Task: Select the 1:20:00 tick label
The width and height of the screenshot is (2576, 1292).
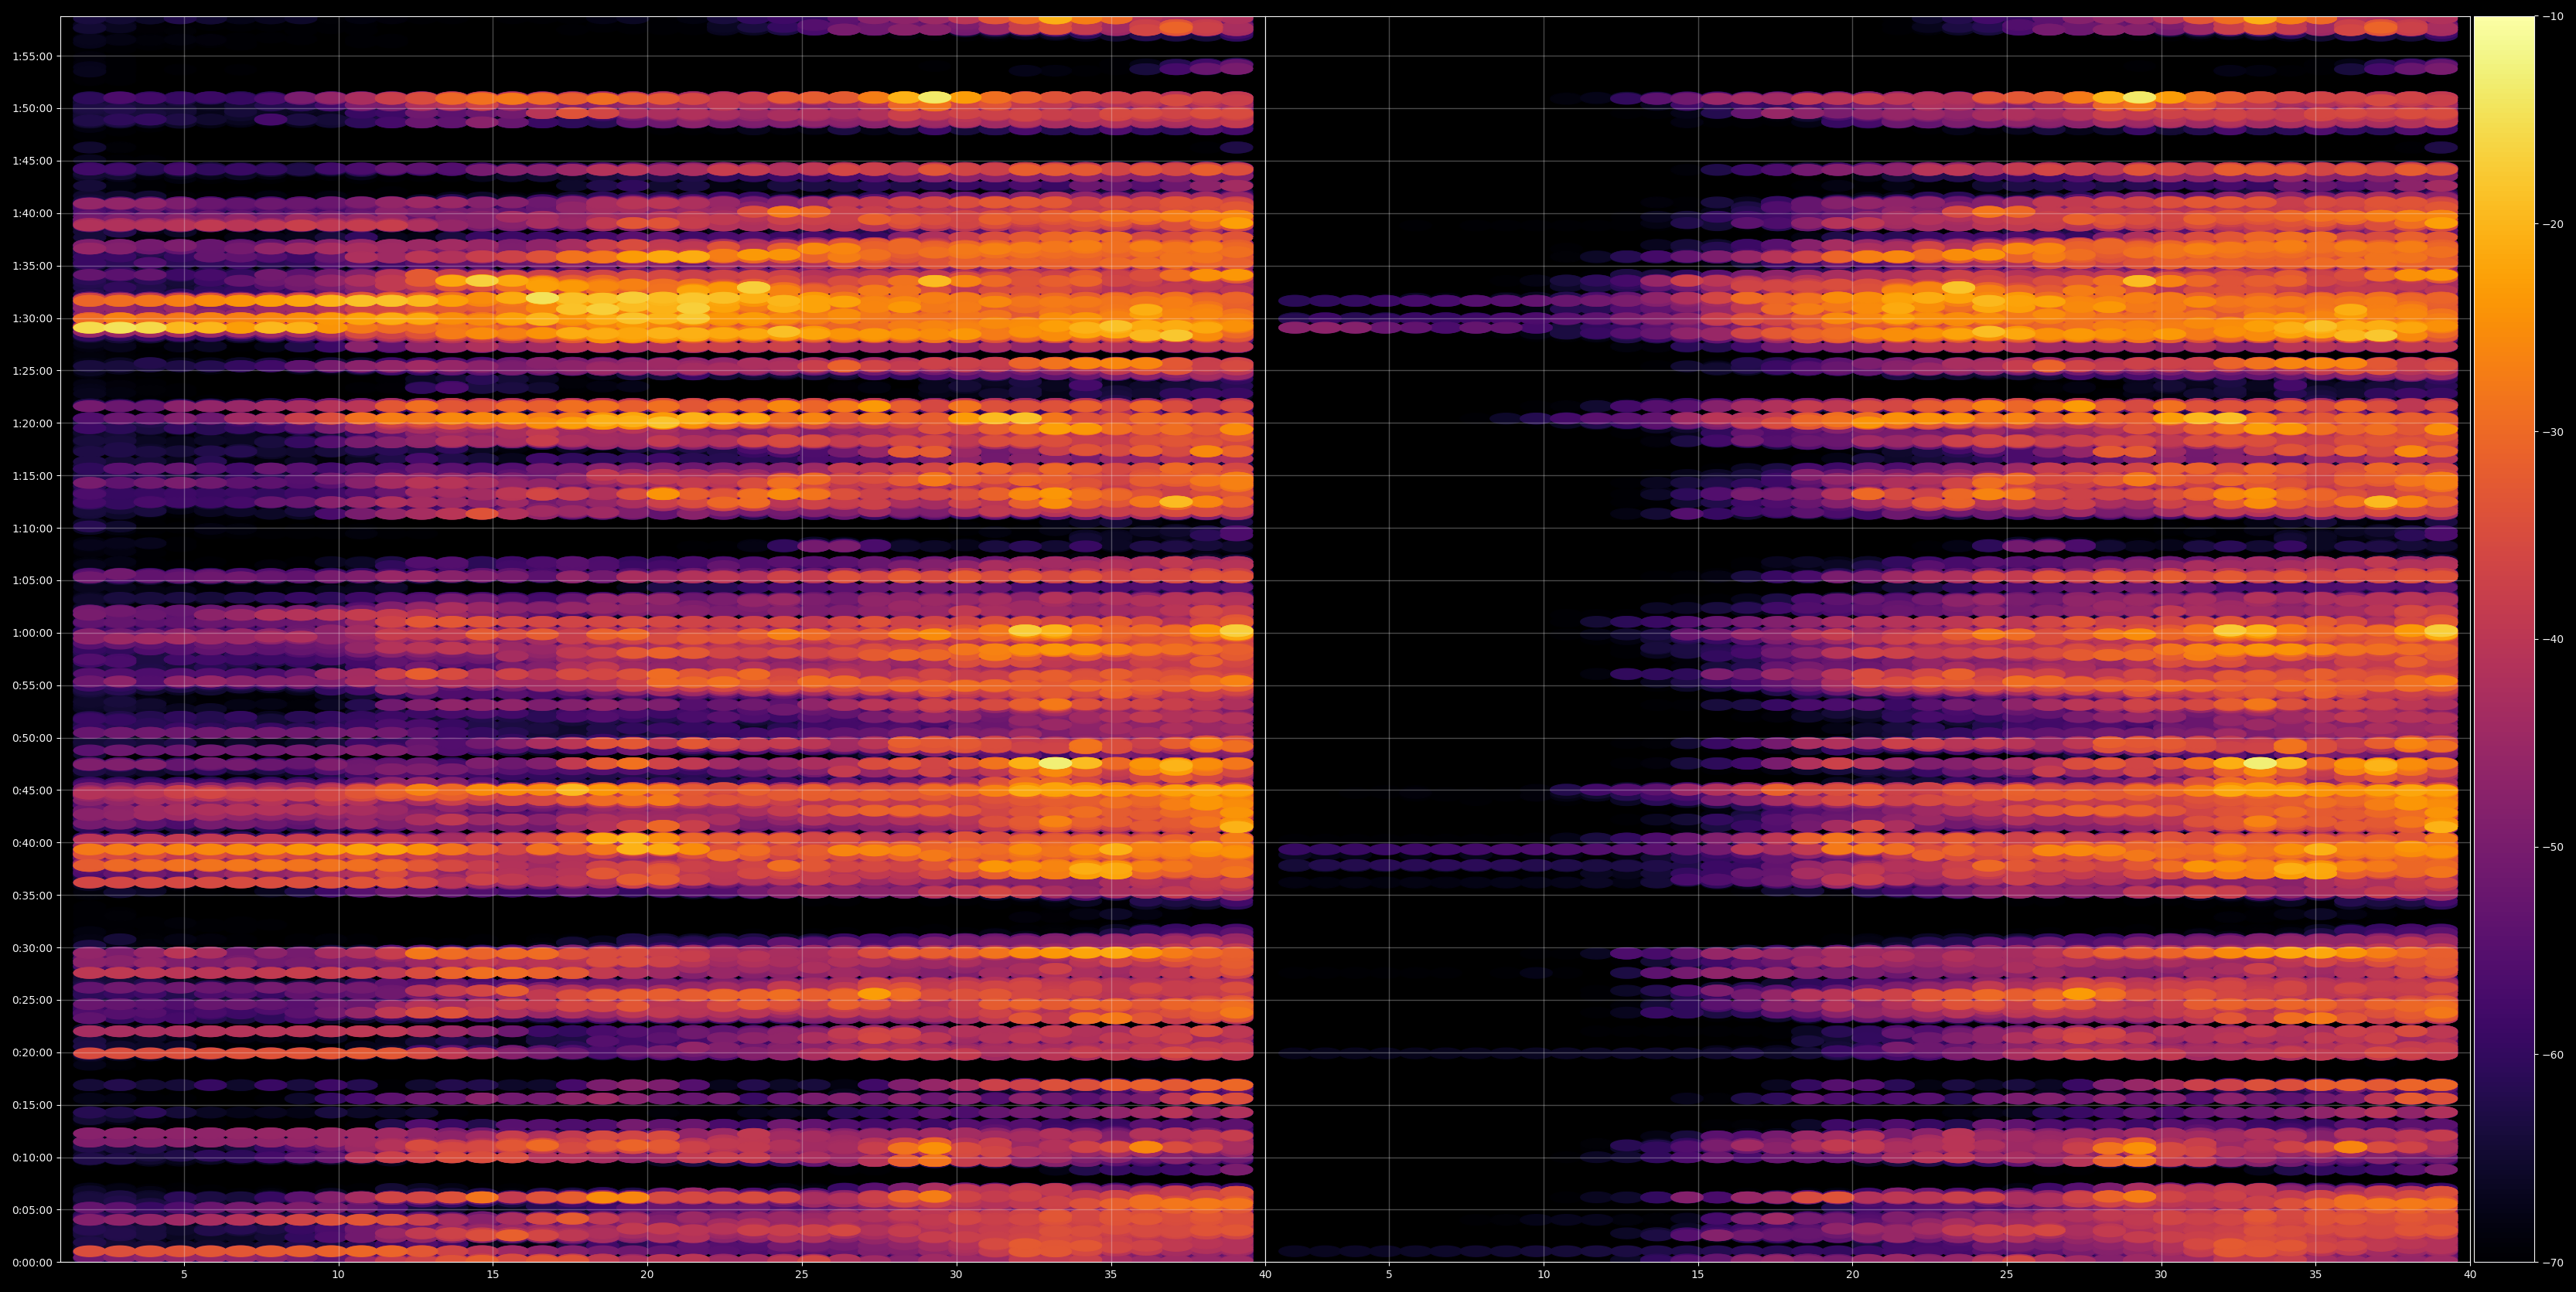Action: click(x=32, y=423)
